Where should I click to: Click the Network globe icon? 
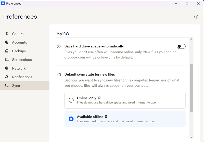point(7,68)
